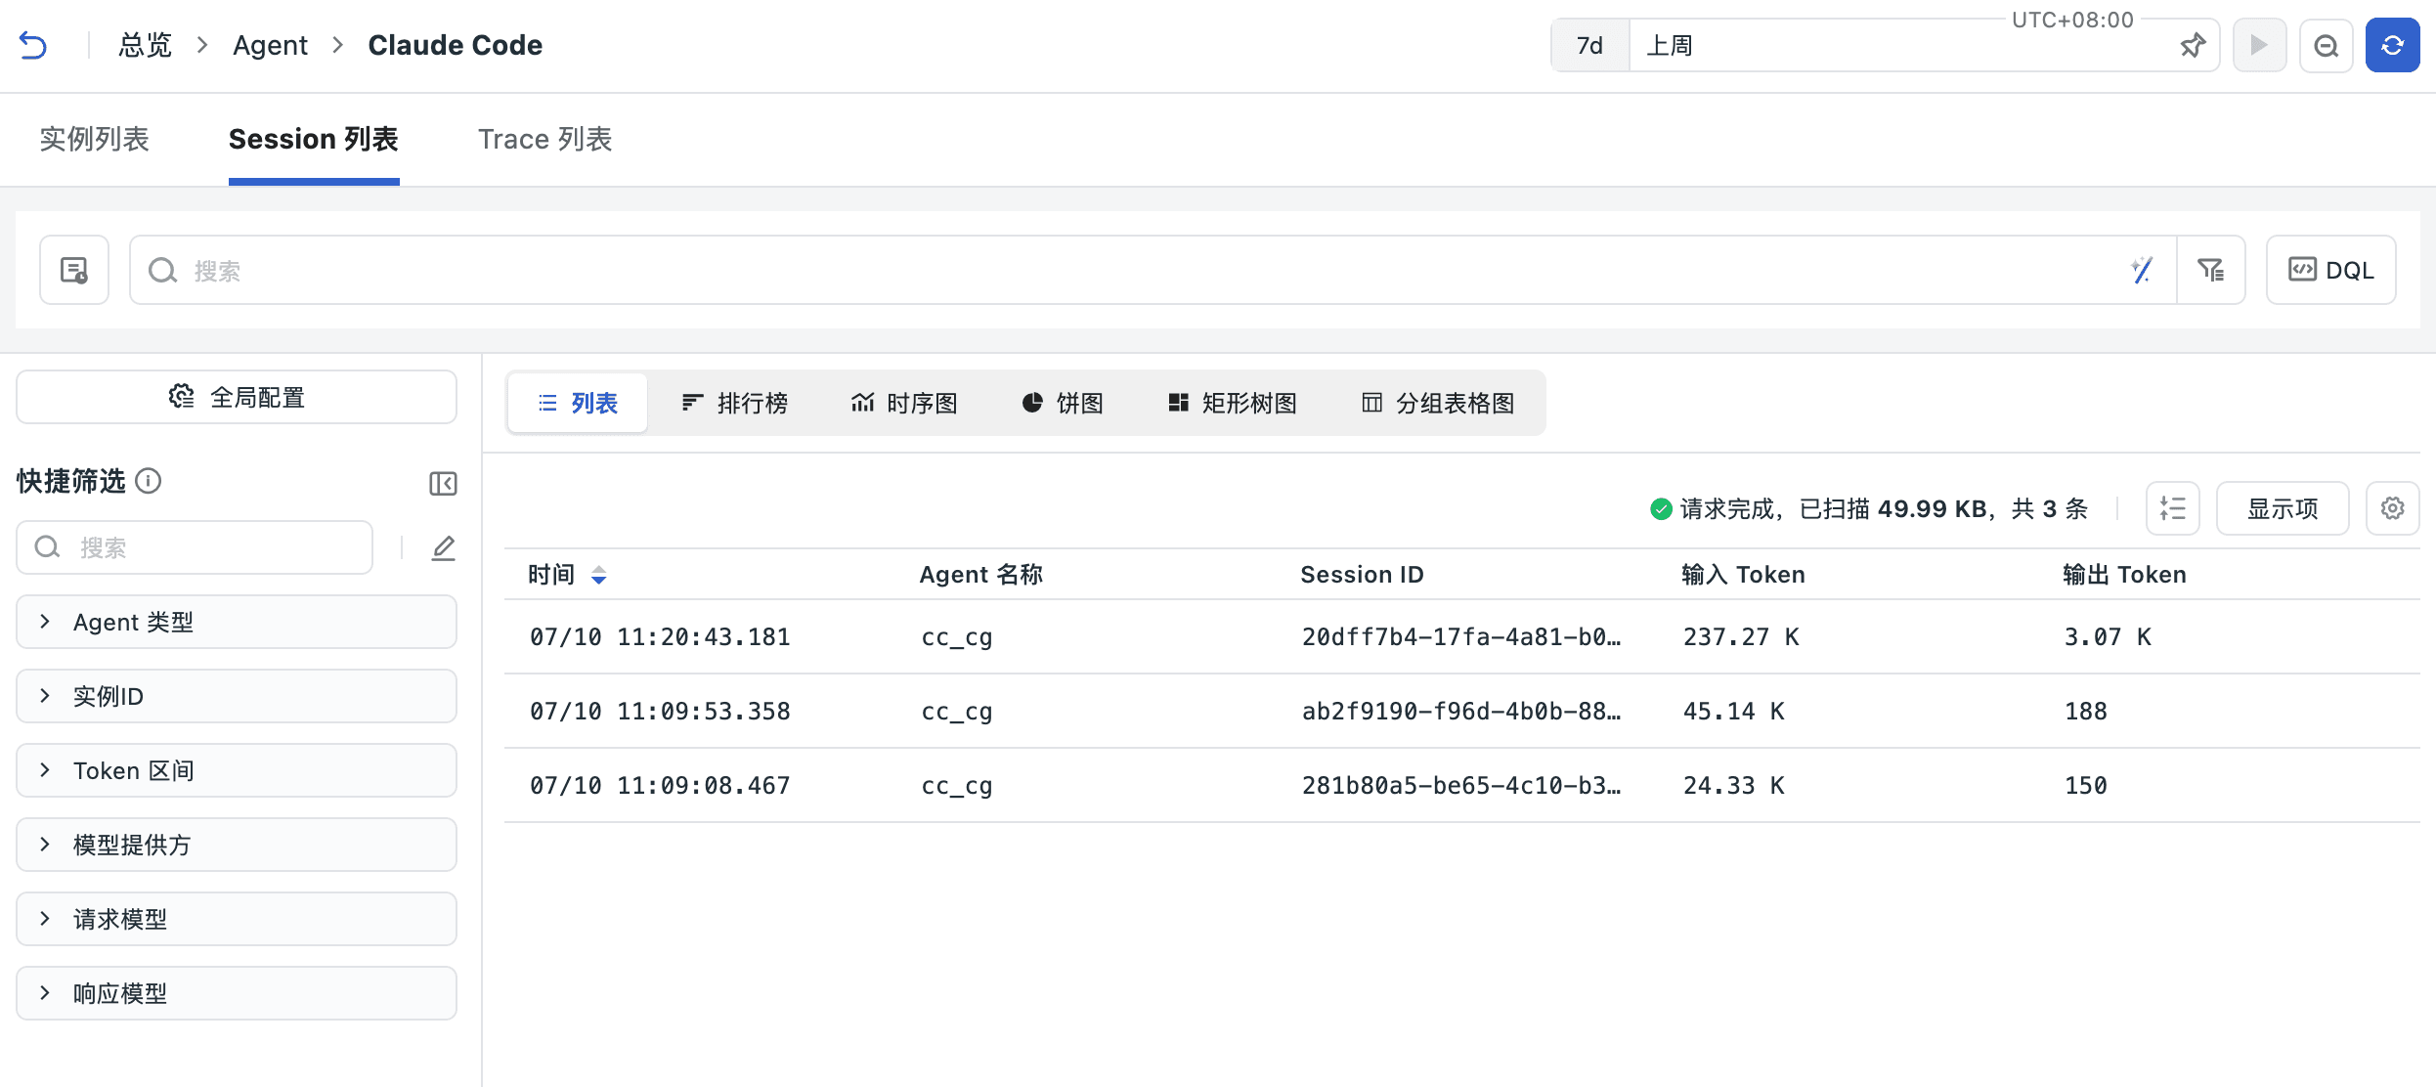2436x1087 pixels.
Task: Select the Session 列表 tab
Action: click(314, 139)
